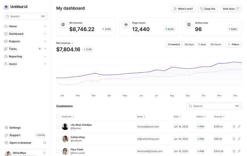Tick Caitlyn King's row checkbox
This screenshot has height=156, width=247.
(x=58, y=139)
